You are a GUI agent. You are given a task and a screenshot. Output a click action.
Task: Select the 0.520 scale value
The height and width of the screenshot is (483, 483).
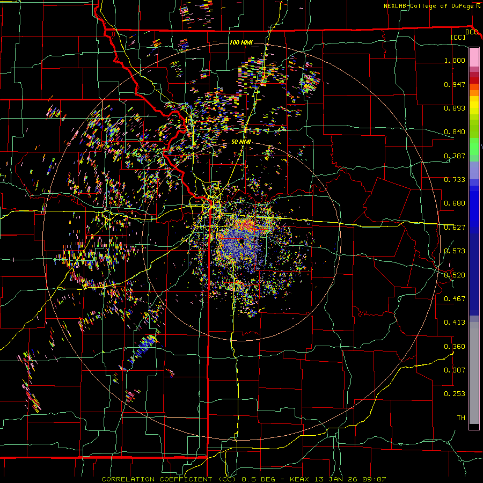tap(455, 275)
